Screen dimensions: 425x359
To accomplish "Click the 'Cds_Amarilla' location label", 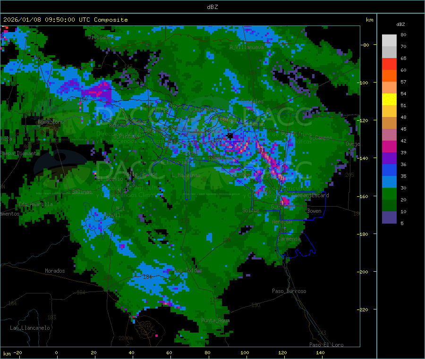I will tap(36, 204).
